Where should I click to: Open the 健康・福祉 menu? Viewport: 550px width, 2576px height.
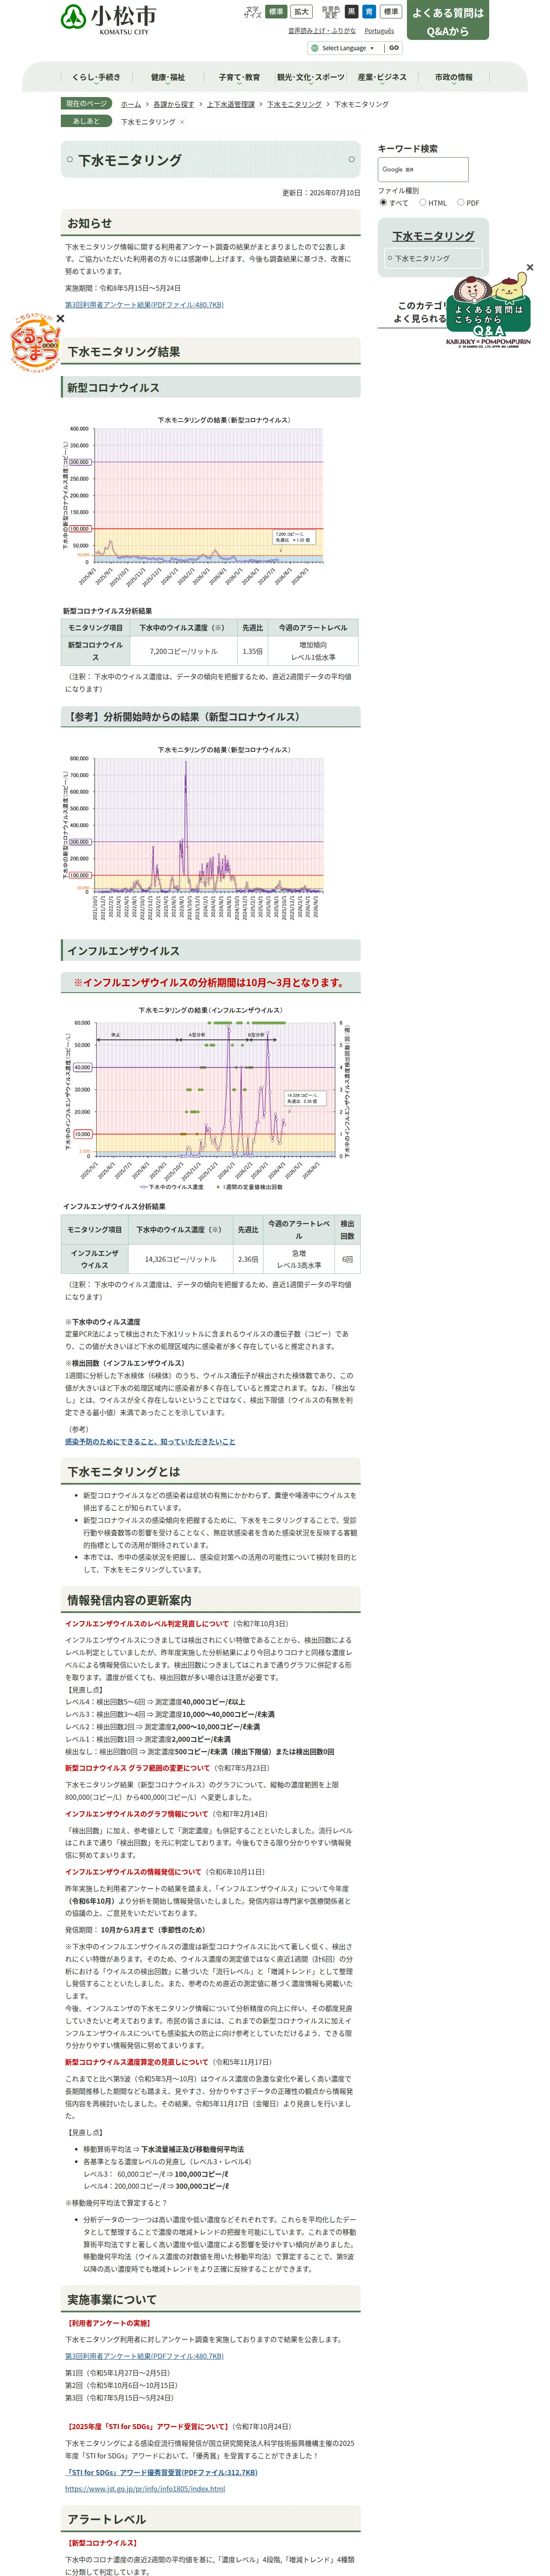pos(167,77)
